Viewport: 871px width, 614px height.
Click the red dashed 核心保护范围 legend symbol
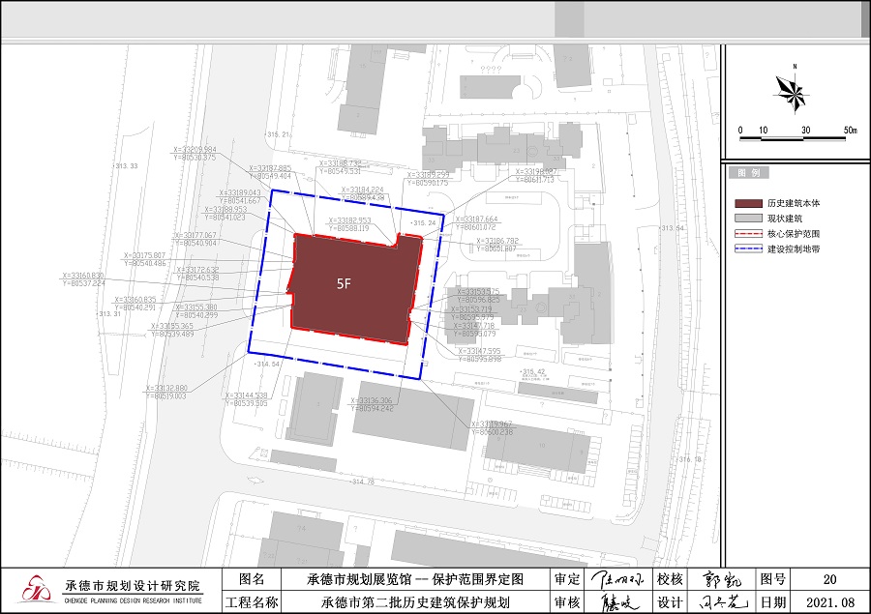pos(747,234)
